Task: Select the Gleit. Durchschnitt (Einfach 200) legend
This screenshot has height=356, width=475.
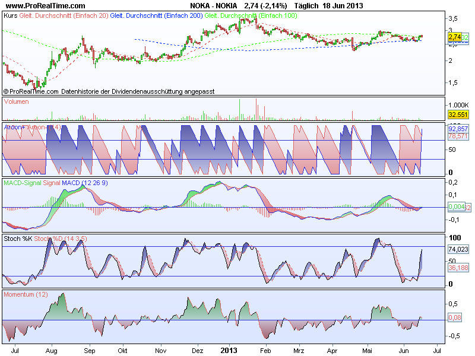Action: point(156,15)
